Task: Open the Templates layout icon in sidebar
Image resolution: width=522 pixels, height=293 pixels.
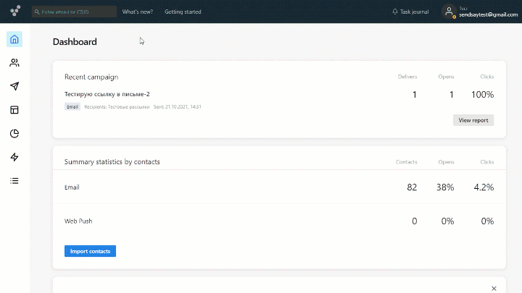Action: [x=14, y=110]
